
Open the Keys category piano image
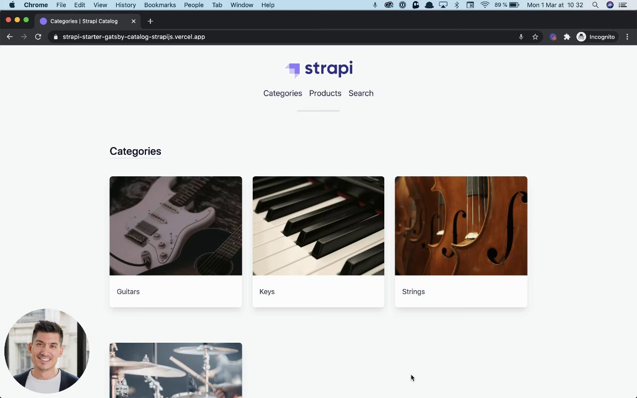tap(318, 226)
